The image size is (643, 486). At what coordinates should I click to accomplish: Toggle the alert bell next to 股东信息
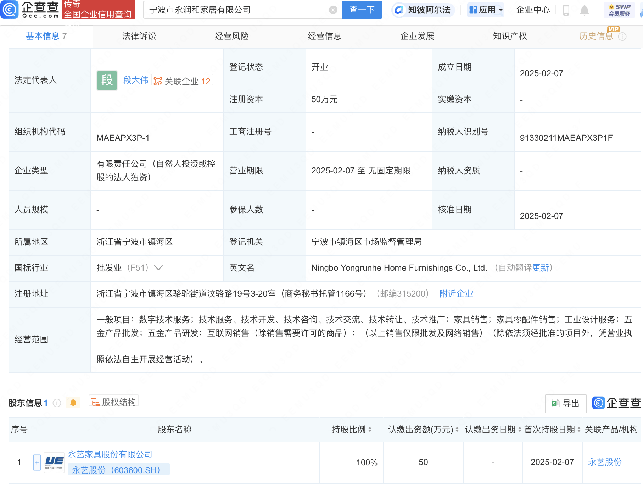(x=73, y=402)
